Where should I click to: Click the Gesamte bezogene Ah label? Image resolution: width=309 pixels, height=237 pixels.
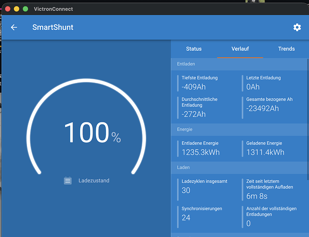[x=269, y=100]
